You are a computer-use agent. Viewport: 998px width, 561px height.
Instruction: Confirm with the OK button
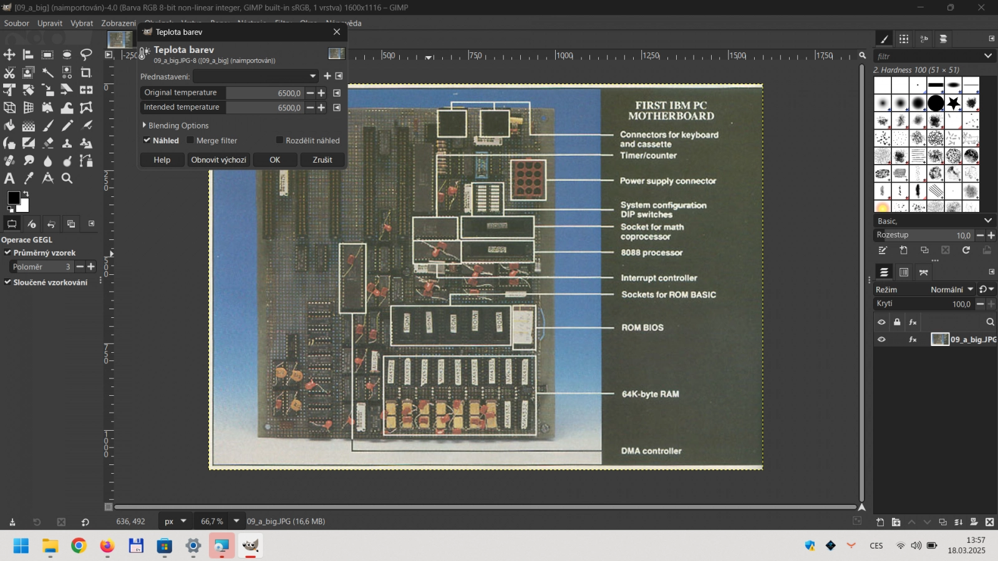pos(274,160)
